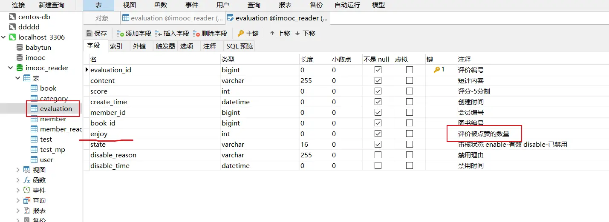The height and width of the screenshot is (222, 609).
Task: Toggle Not Null checkbox for content
Action: click(378, 80)
